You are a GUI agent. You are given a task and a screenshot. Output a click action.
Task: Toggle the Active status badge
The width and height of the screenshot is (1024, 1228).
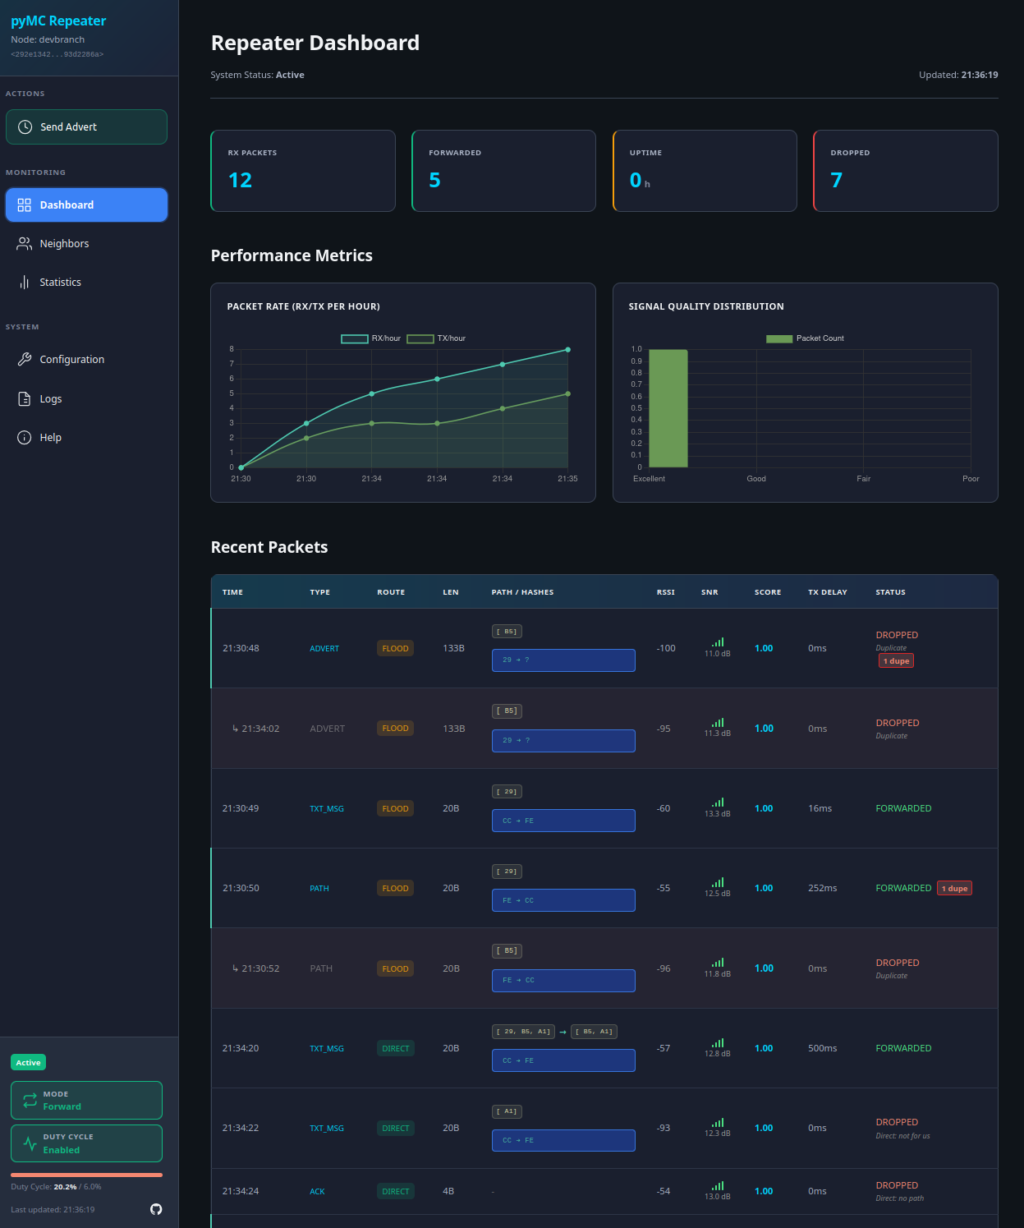click(28, 1062)
